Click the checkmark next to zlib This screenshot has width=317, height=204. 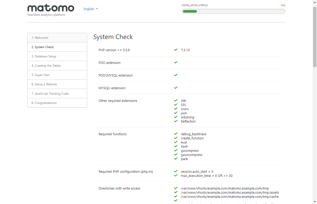[176, 101]
